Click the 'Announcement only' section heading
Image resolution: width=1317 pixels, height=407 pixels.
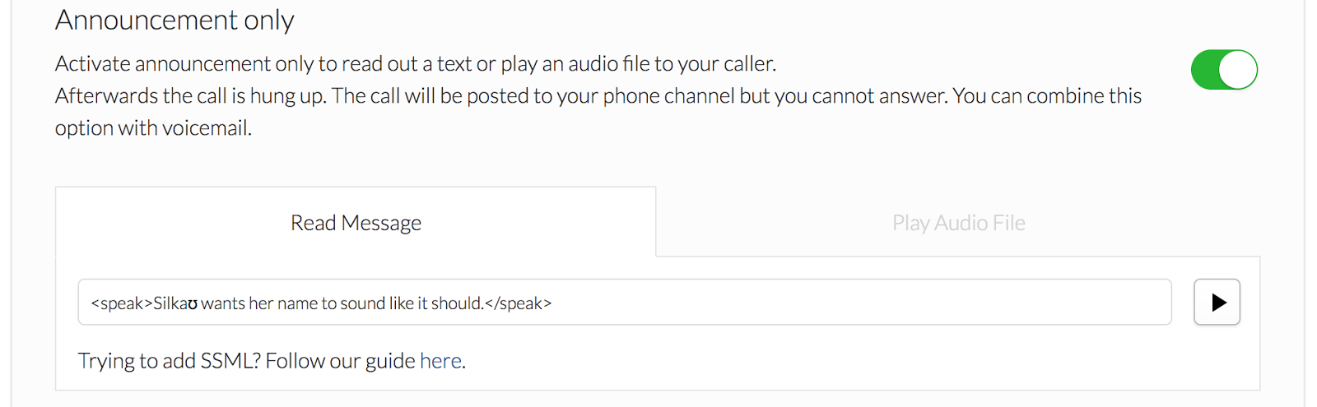pyautogui.click(x=175, y=20)
